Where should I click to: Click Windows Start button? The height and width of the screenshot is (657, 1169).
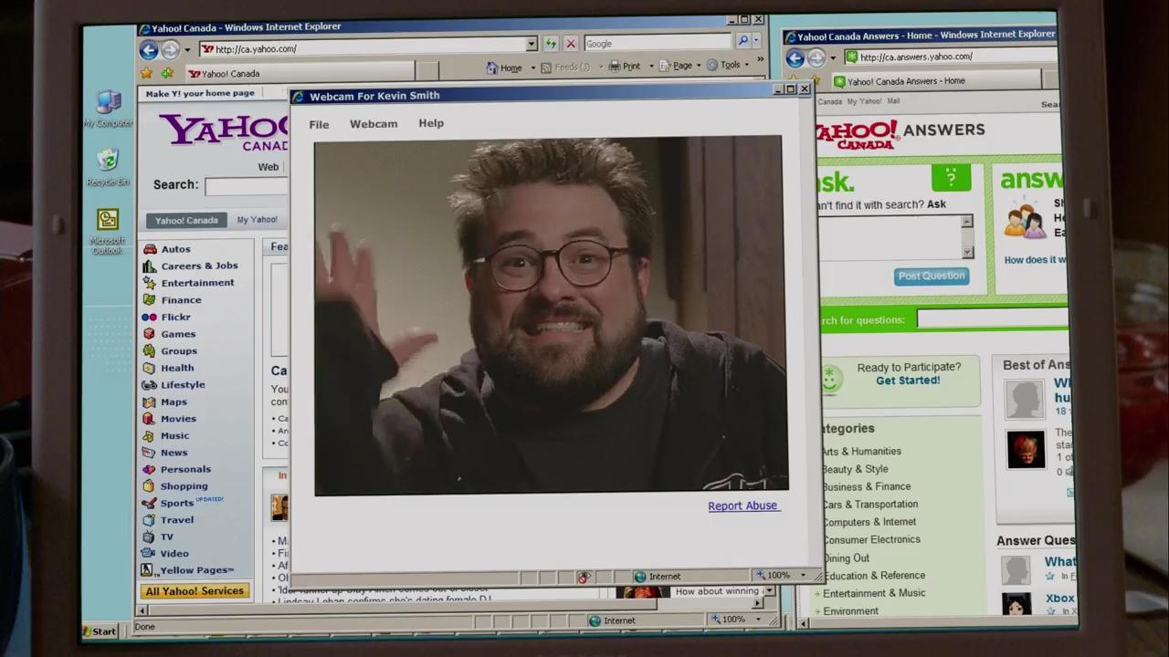[x=100, y=631]
